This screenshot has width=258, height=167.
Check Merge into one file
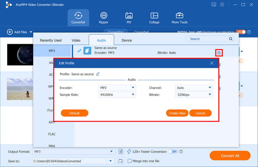pos(130,161)
